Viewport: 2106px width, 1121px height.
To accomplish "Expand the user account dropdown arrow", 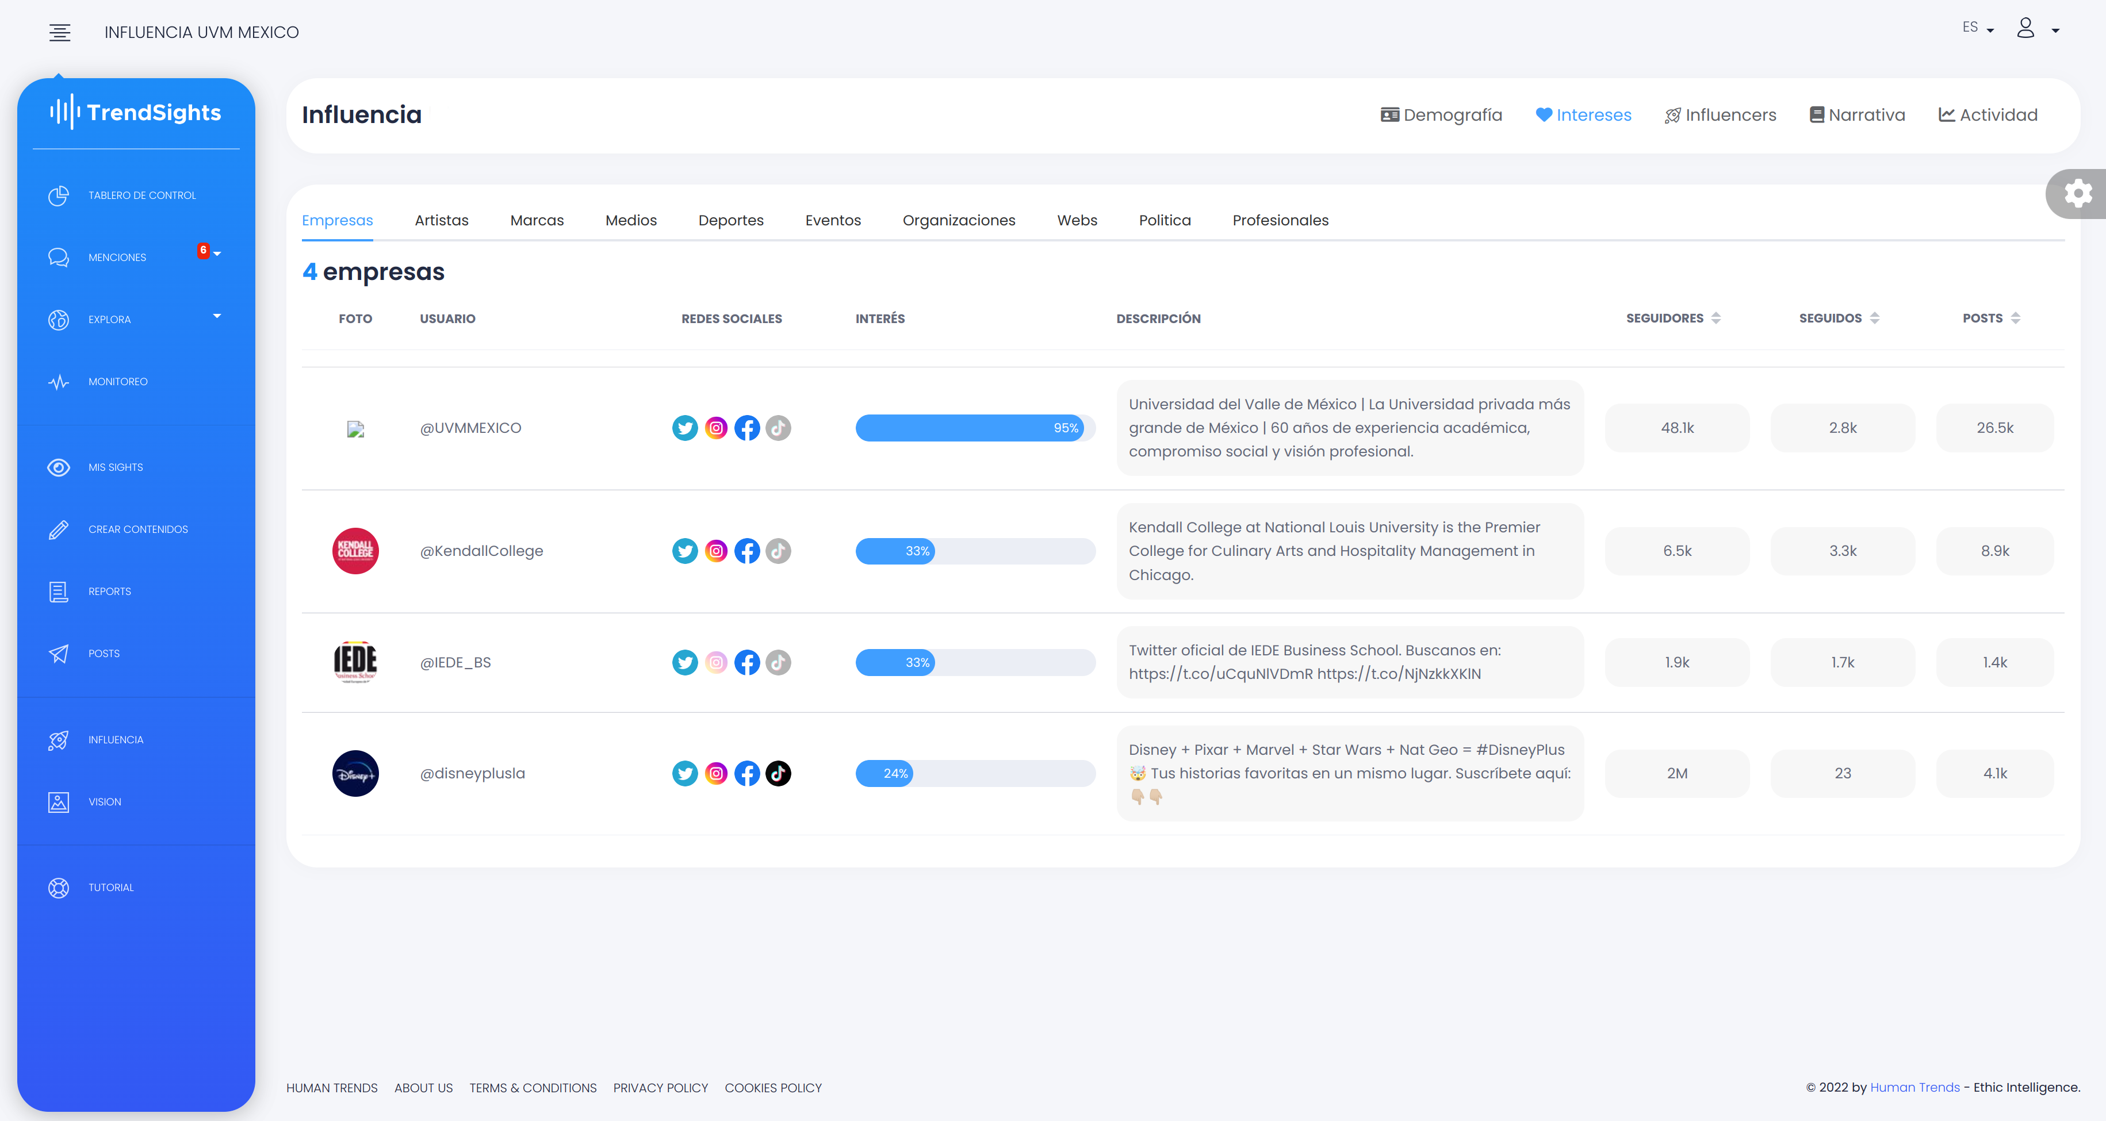I will pyautogui.click(x=2055, y=30).
